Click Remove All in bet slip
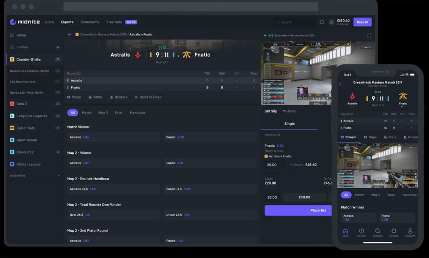The width and height of the screenshot is (429, 258). (272, 135)
